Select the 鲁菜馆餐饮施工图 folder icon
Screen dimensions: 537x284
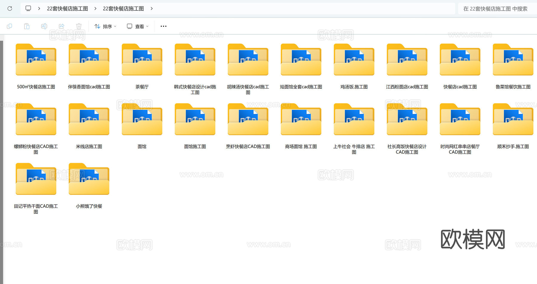pos(513,60)
